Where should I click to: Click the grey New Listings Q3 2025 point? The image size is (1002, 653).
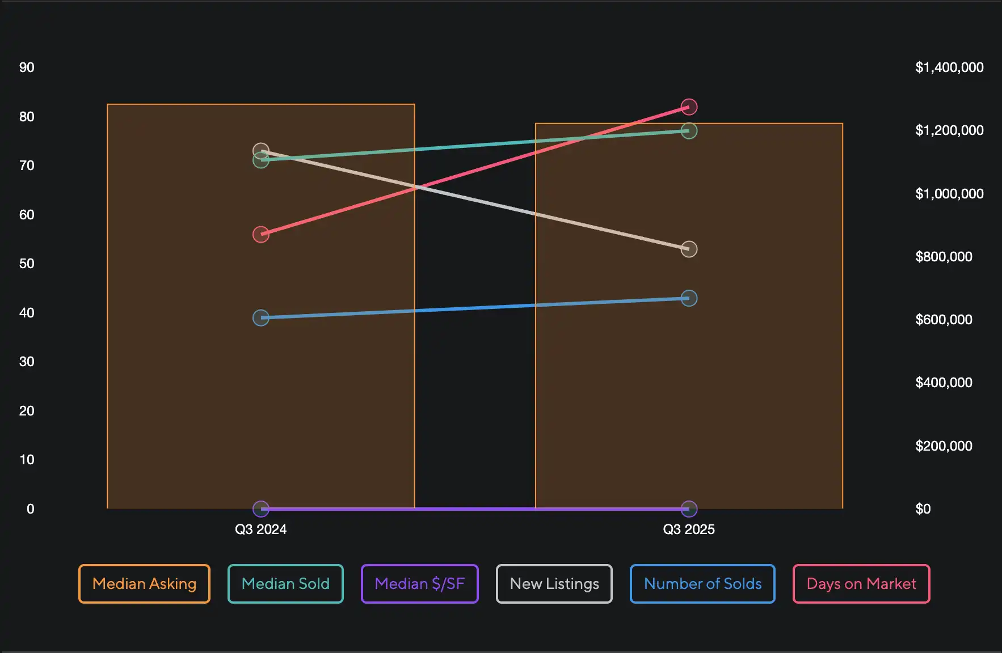[689, 249]
